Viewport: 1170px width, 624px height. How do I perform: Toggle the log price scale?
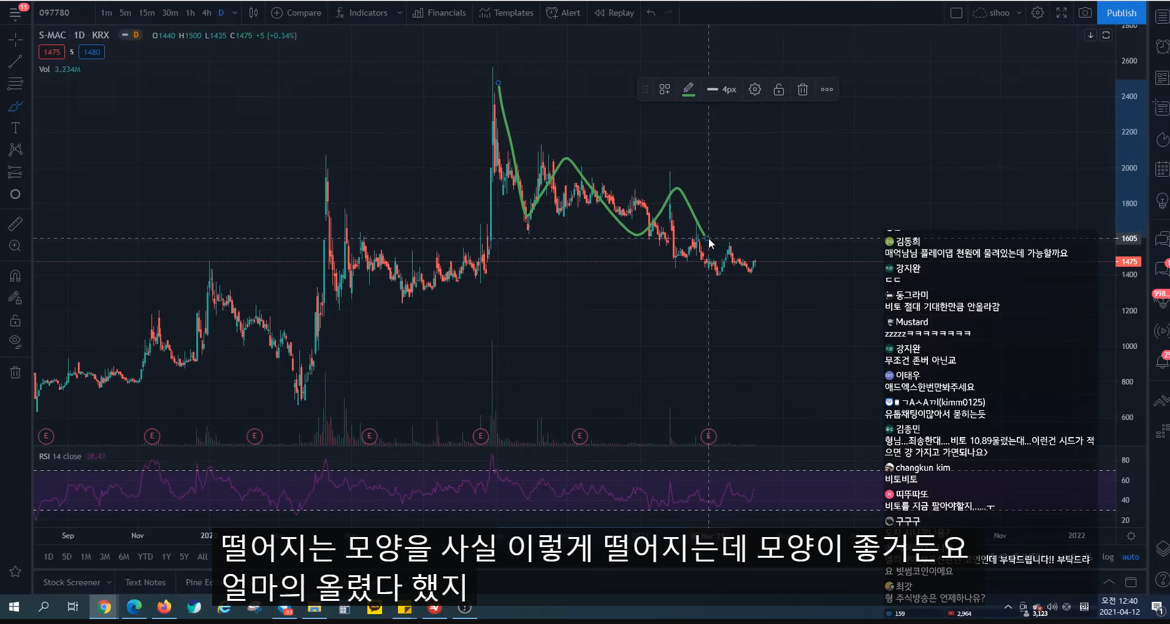click(x=1108, y=556)
